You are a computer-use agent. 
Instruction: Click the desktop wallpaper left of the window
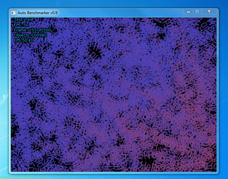pyautogui.click(x=4, y=96)
